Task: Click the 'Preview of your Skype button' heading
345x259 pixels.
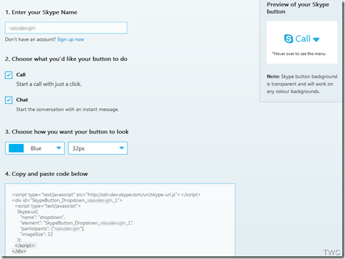Action: point(298,8)
